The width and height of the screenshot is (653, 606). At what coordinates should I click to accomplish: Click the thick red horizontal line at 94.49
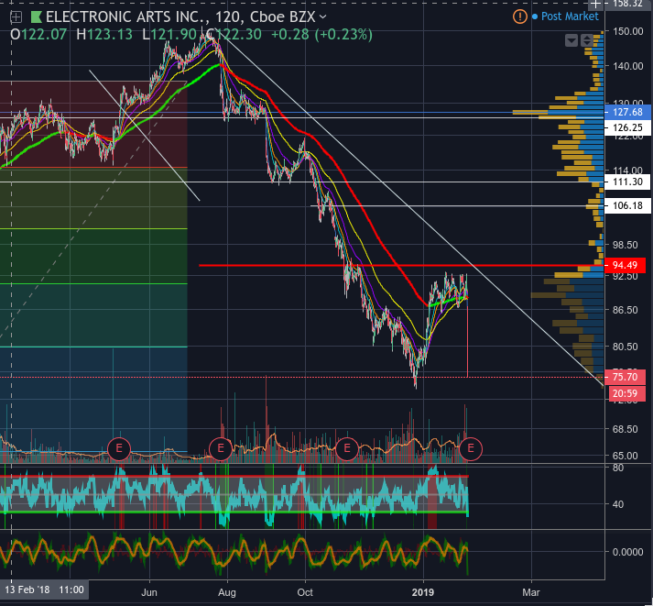click(401, 265)
